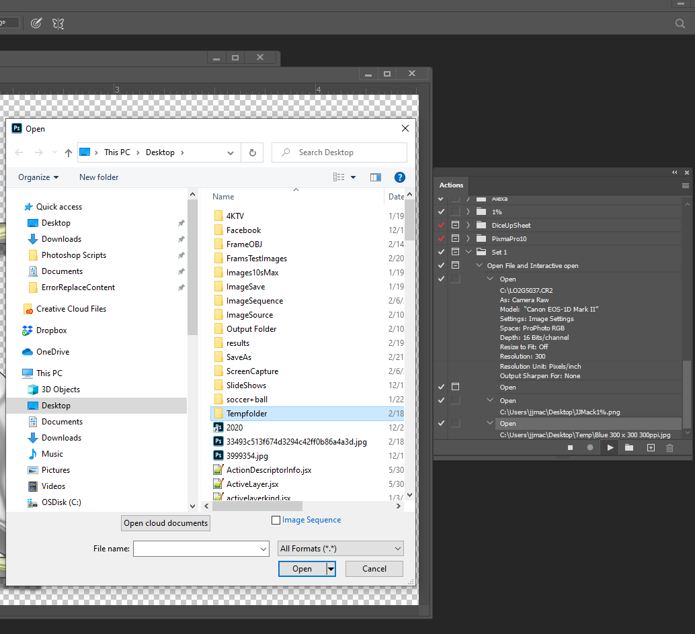Toggle the dialog box icon beside Set 1
The image size is (695, 634).
[454, 251]
